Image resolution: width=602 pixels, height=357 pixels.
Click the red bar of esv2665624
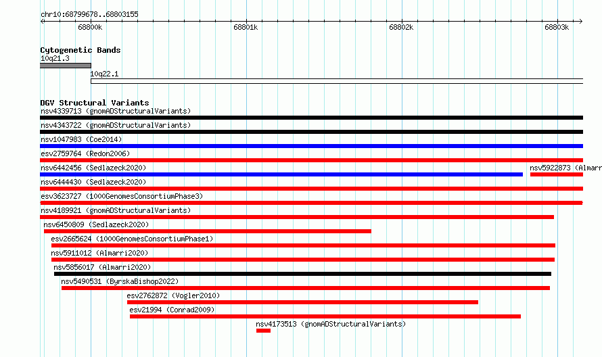click(303, 245)
